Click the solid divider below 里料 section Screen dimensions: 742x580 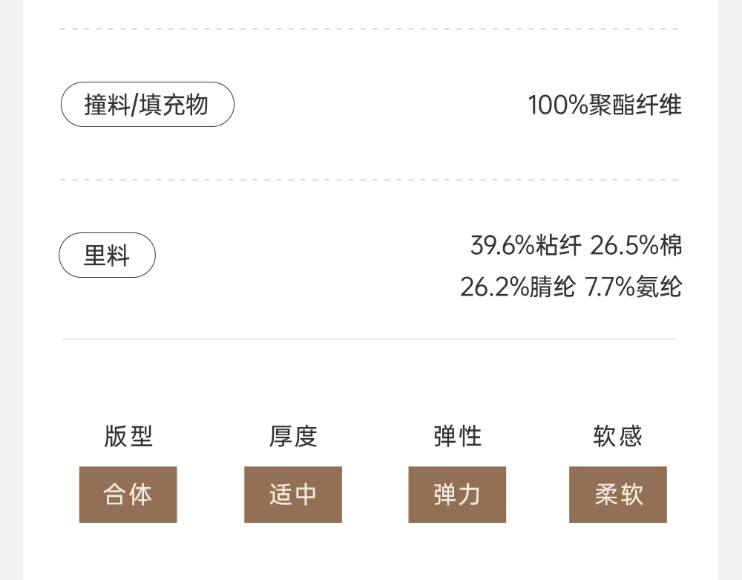(x=370, y=339)
